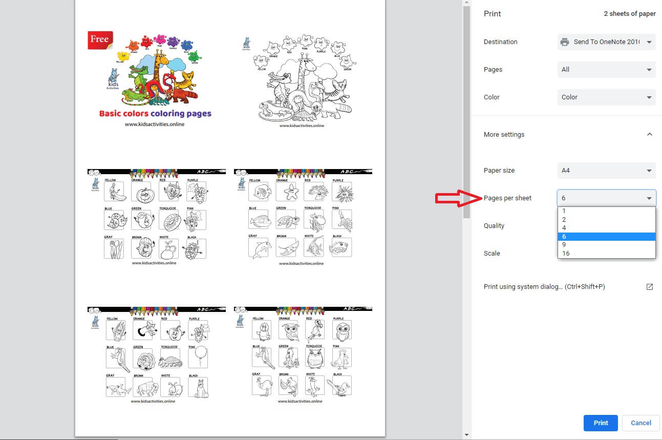The width and height of the screenshot is (662, 440).
Task: Collapse the More settings section
Action: [649, 134]
